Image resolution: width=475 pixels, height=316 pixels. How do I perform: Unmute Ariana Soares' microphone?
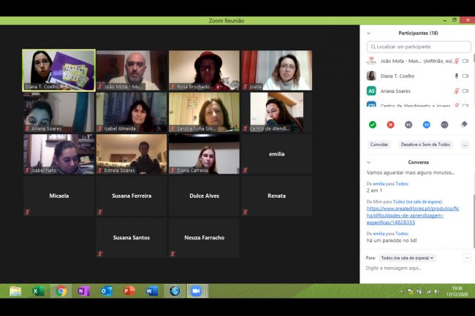pos(457,91)
